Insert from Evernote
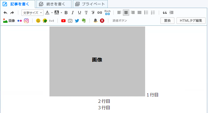208x113 pixels. coord(84,21)
